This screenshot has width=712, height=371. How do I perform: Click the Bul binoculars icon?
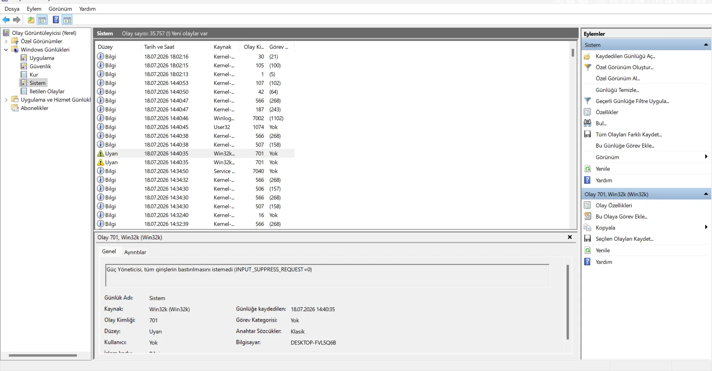pyautogui.click(x=587, y=123)
